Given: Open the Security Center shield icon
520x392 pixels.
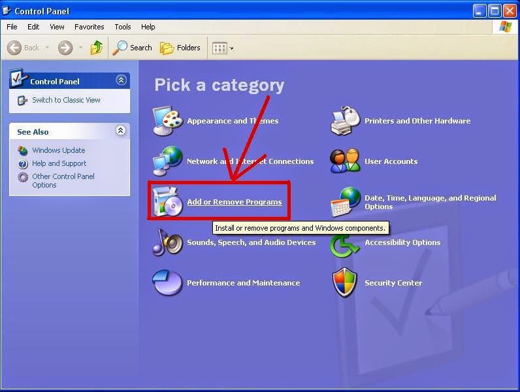Looking at the screenshot, I should pos(345,282).
